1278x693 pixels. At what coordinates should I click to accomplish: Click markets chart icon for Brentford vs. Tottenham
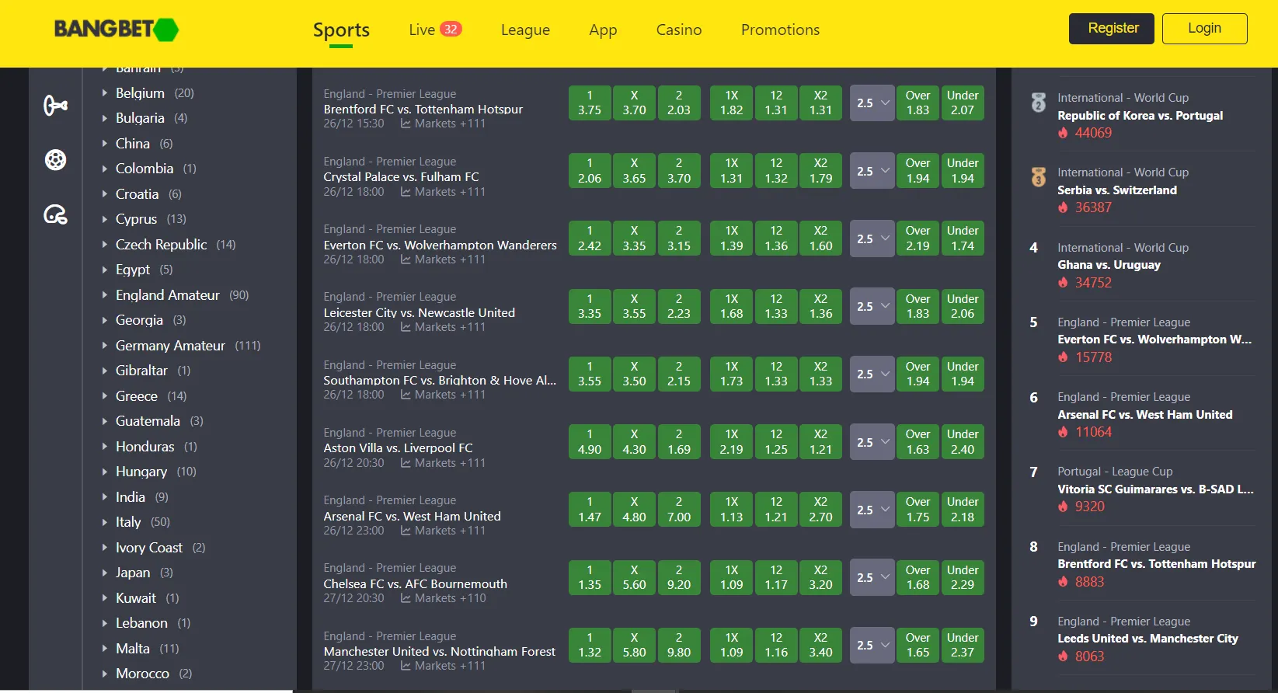pos(406,124)
